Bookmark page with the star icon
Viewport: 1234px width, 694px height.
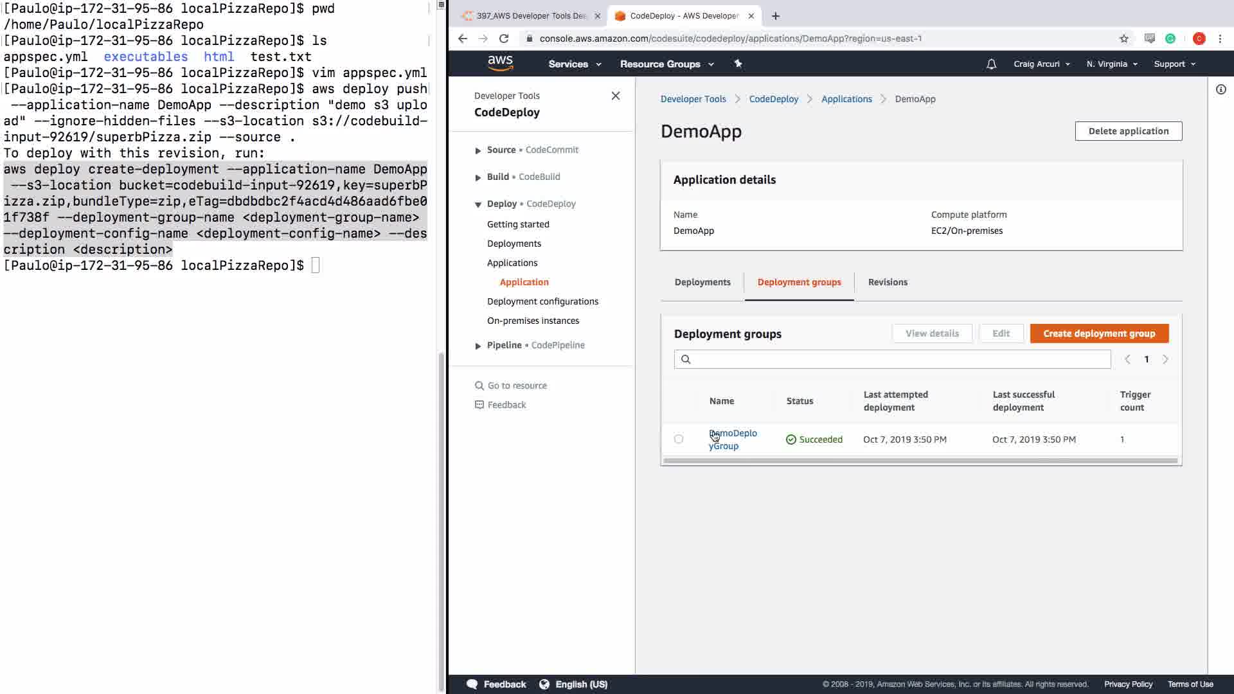click(x=1123, y=39)
